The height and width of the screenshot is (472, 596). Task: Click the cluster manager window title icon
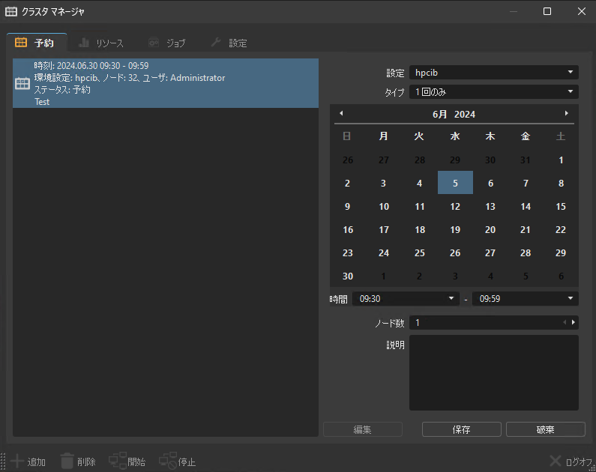click(x=11, y=11)
